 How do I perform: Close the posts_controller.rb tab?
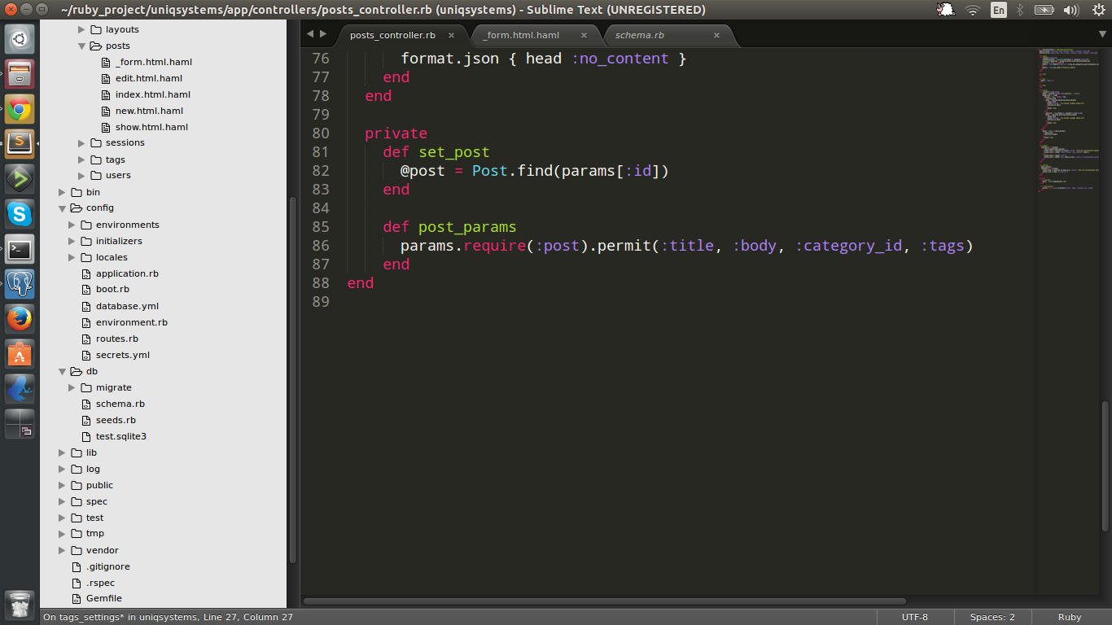coord(451,36)
